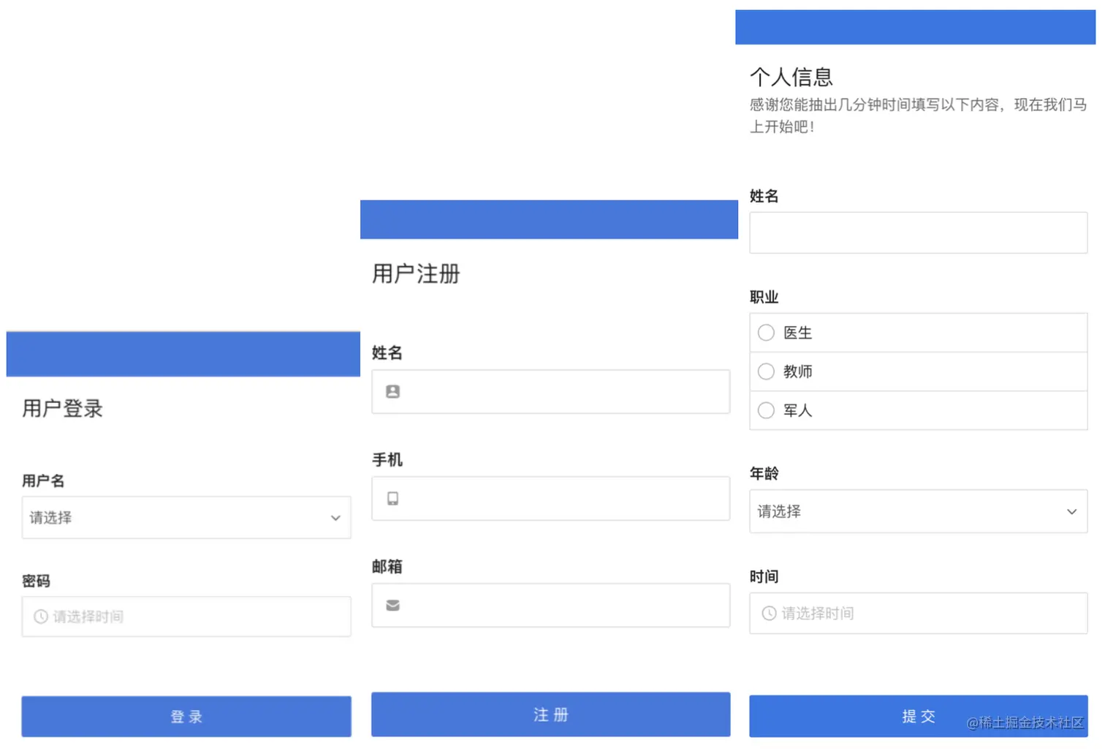Click the 注册 button

550,714
